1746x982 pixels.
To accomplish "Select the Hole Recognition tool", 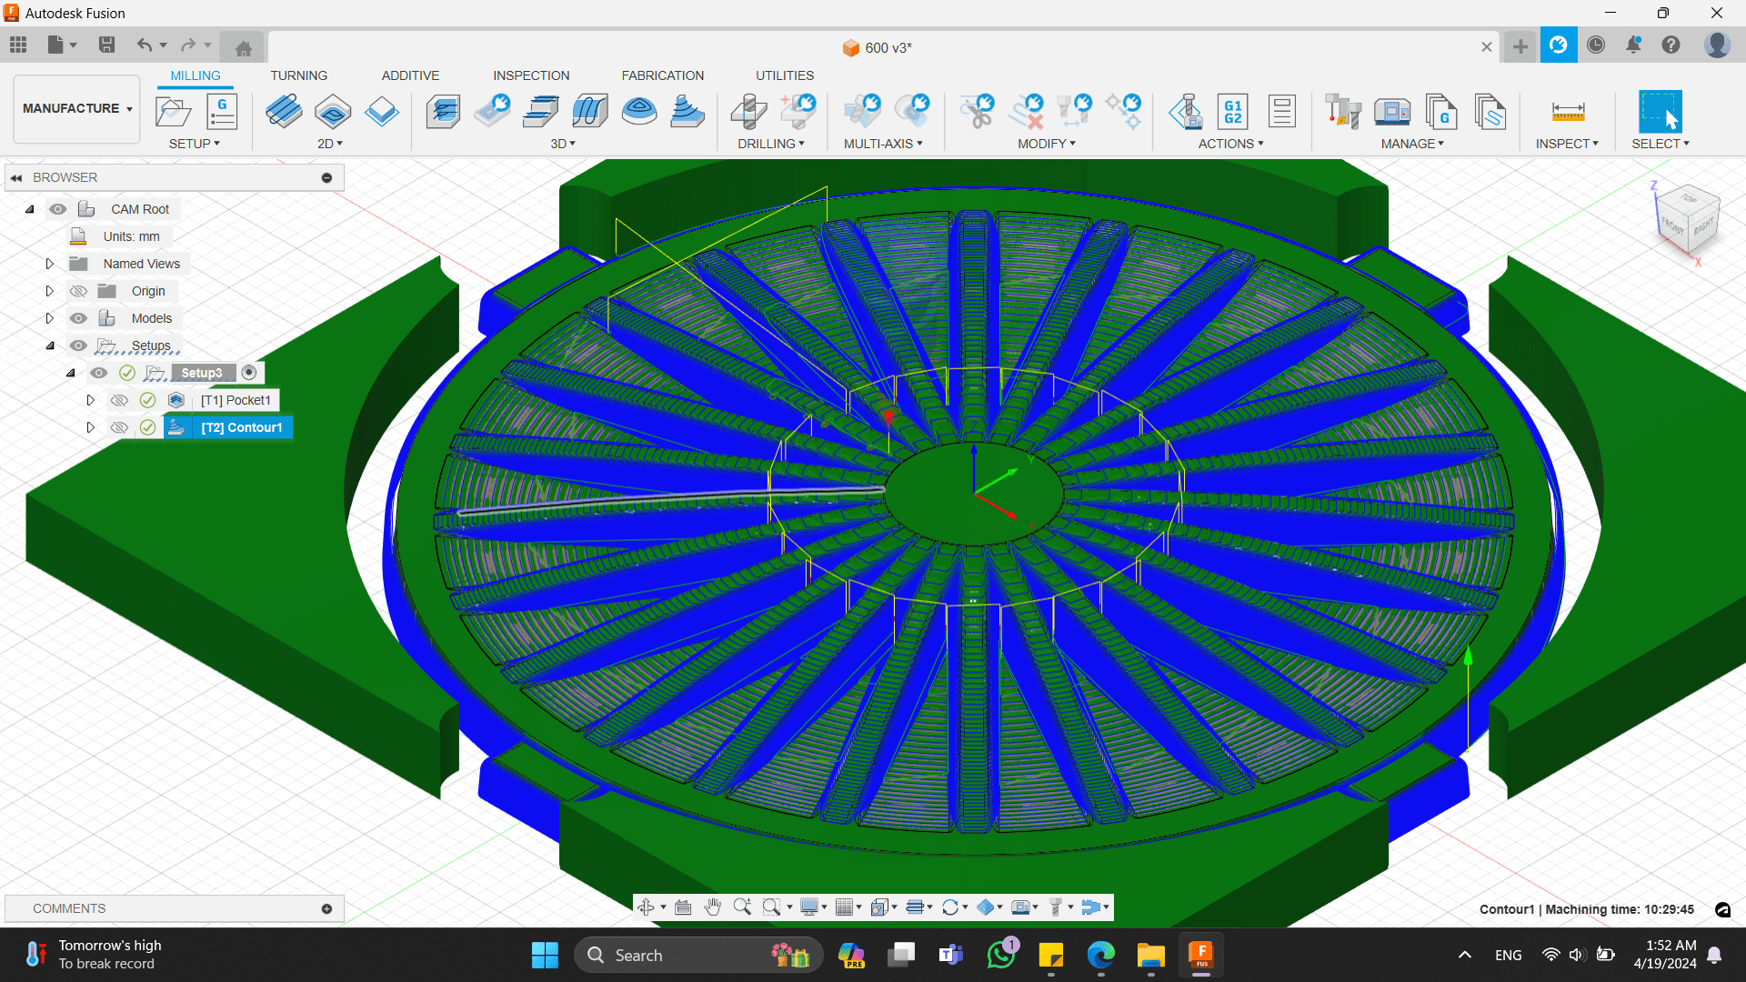I will pyautogui.click(x=798, y=112).
